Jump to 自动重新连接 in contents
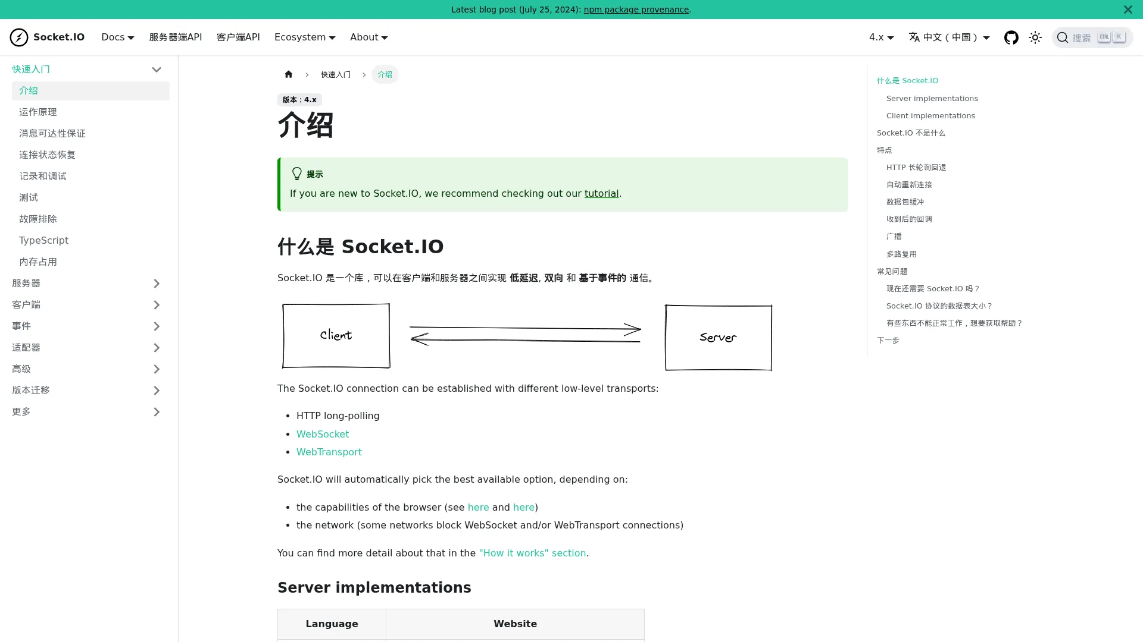1143x642 pixels. click(x=909, y=184)
